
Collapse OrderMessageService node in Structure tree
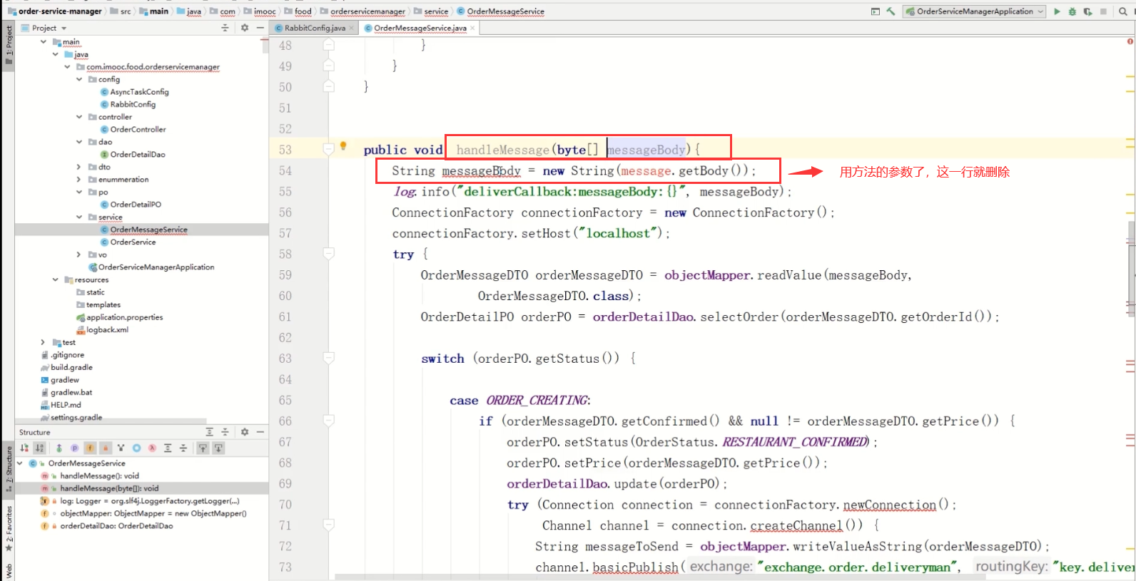click(x=20, y=463)
